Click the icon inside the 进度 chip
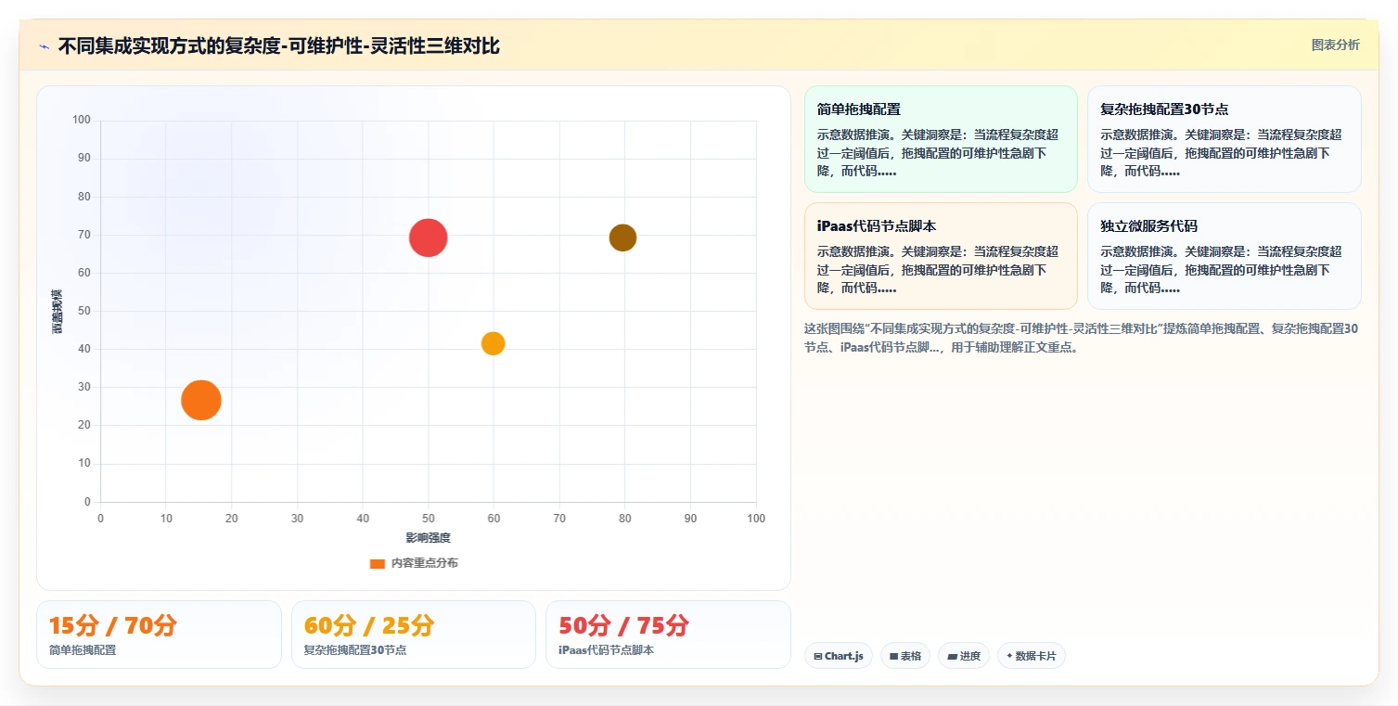 point(952,656)
